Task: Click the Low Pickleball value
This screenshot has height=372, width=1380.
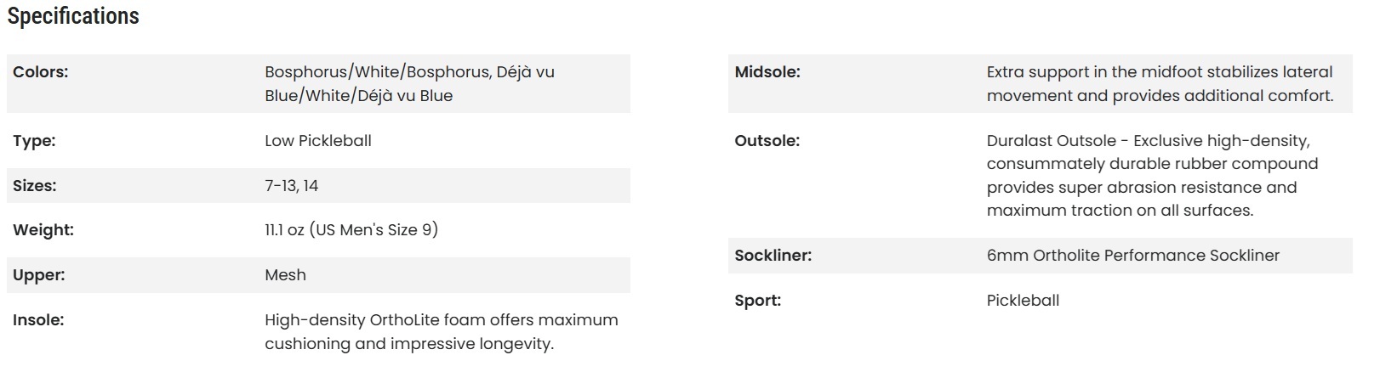Action: 318,141
